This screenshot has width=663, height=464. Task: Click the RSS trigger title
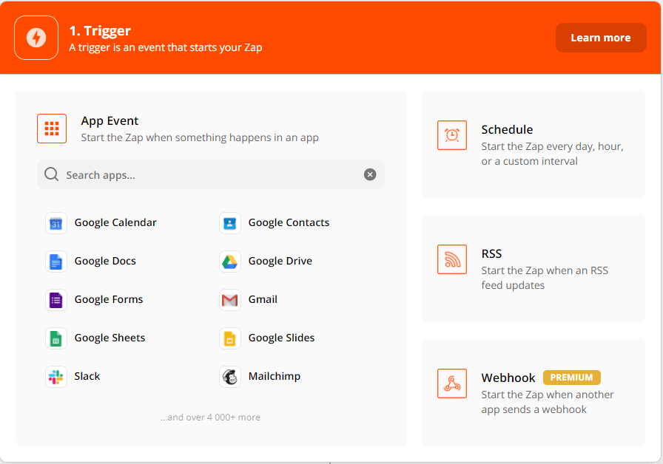tap(491, 253)
